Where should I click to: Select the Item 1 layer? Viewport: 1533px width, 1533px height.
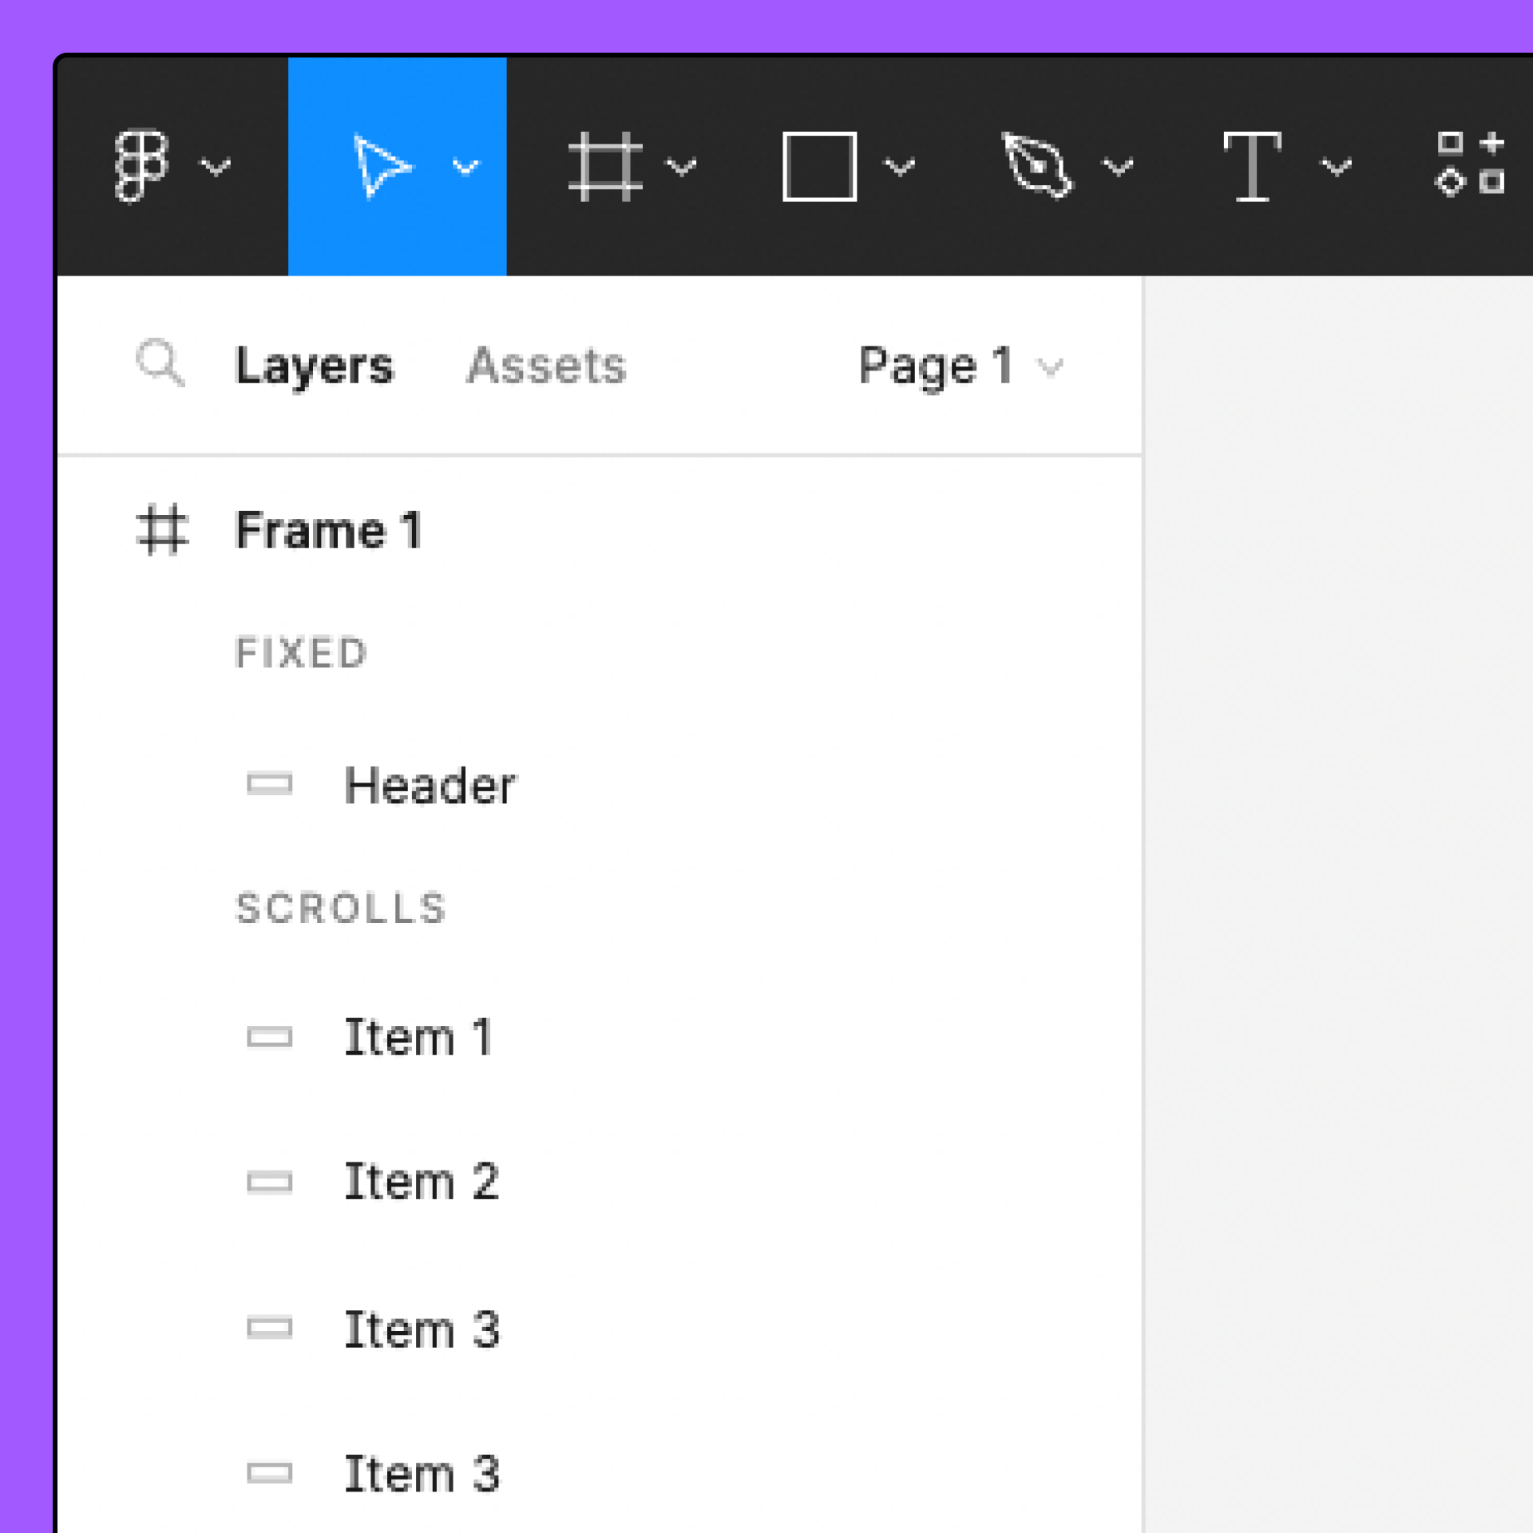click(419, 1037)
